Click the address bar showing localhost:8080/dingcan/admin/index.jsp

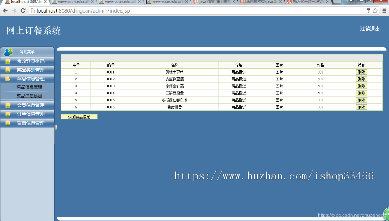pyautogui.click(x=198, y=11)
